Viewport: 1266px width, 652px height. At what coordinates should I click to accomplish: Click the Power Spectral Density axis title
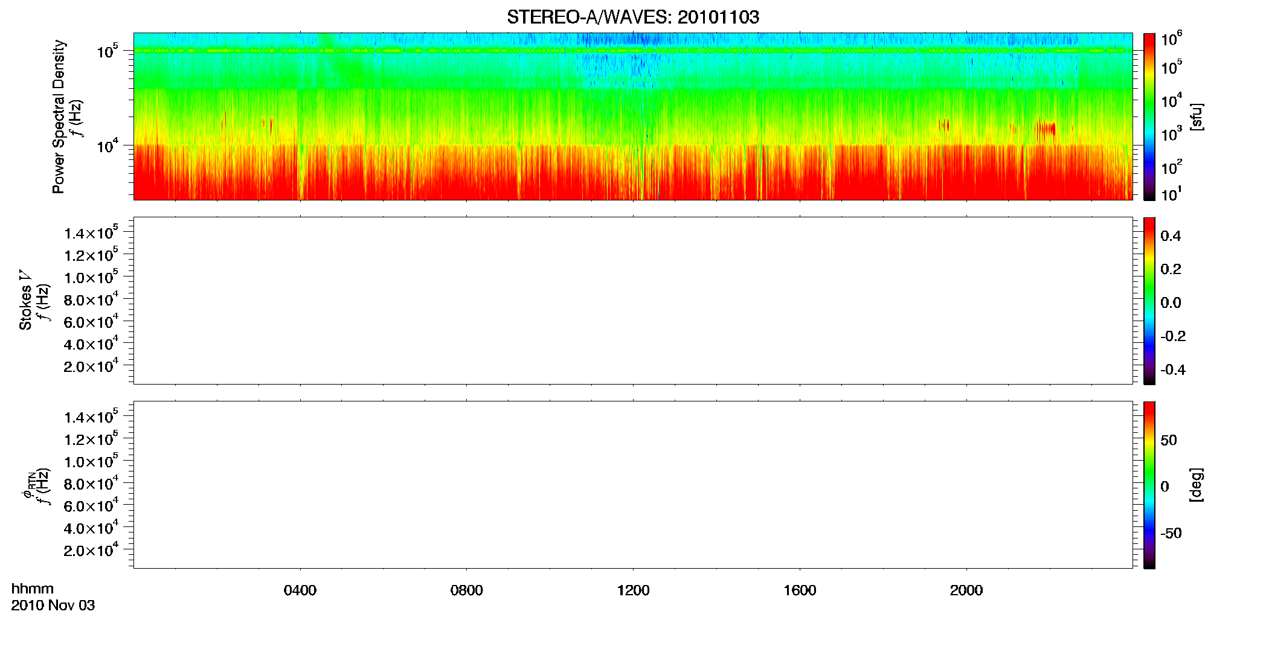pos(59,117)
